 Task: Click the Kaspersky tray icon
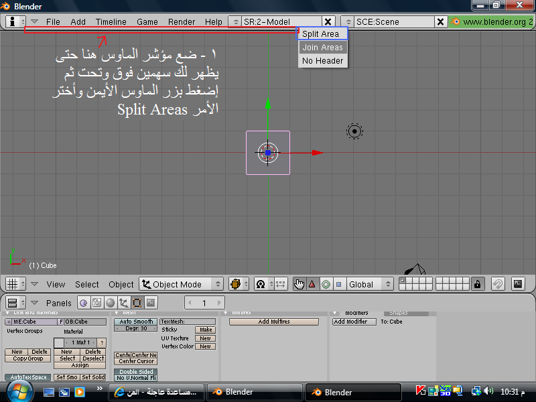(421, 391)
